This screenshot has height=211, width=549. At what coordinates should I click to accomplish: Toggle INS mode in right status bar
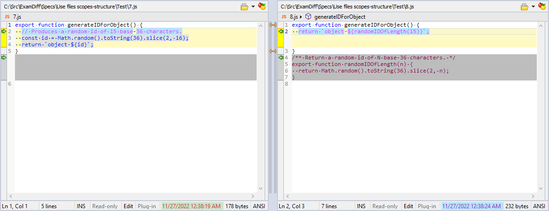point(361,206)
